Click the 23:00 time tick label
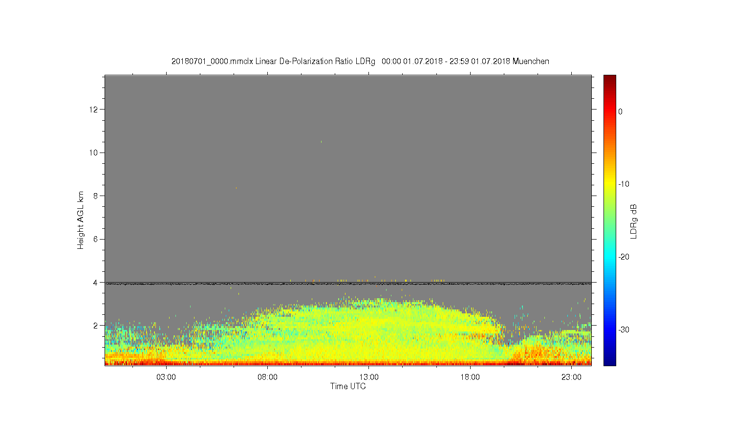733x440 pixels. tap(571, 377)
